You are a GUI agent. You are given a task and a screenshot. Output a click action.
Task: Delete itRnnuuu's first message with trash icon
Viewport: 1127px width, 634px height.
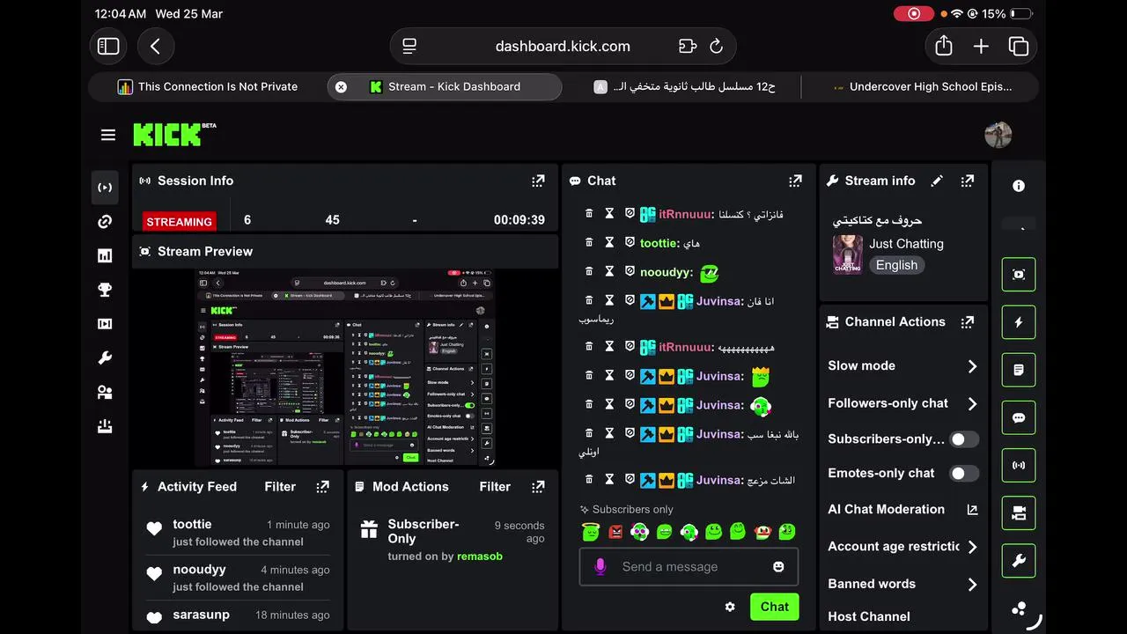[589, 213]
